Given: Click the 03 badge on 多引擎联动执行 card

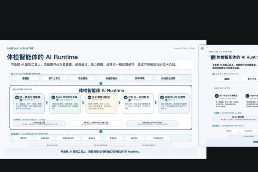Looking at the screenshot, I should [89, 98].
